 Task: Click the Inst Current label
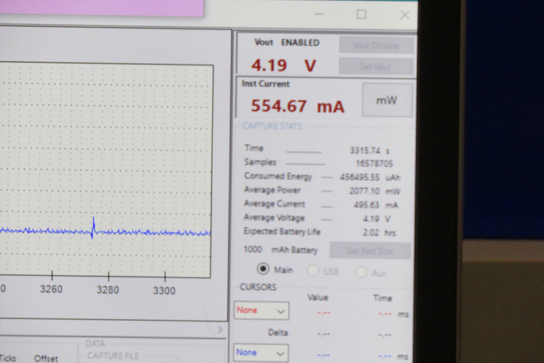click(x=265, y=84)
